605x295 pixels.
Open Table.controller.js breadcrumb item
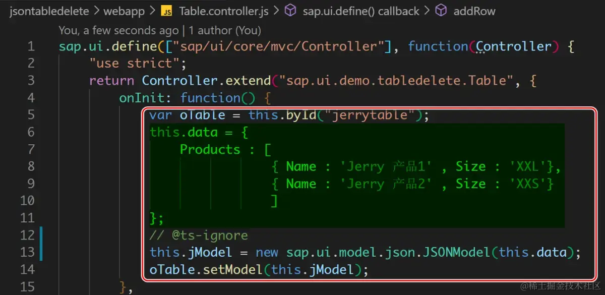click(224, 11)
